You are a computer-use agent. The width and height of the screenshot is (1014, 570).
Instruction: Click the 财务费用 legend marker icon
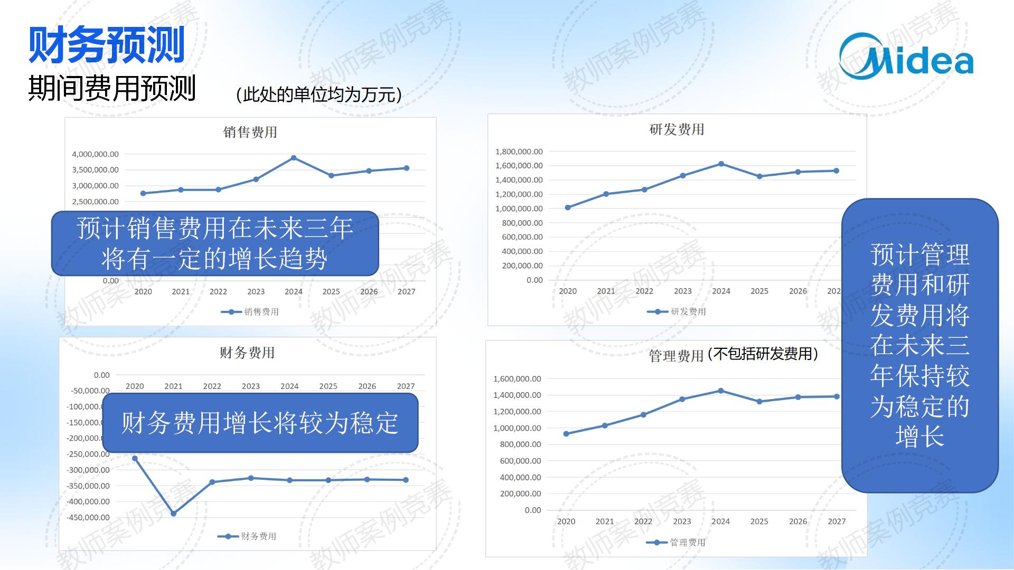click(228, 537)
